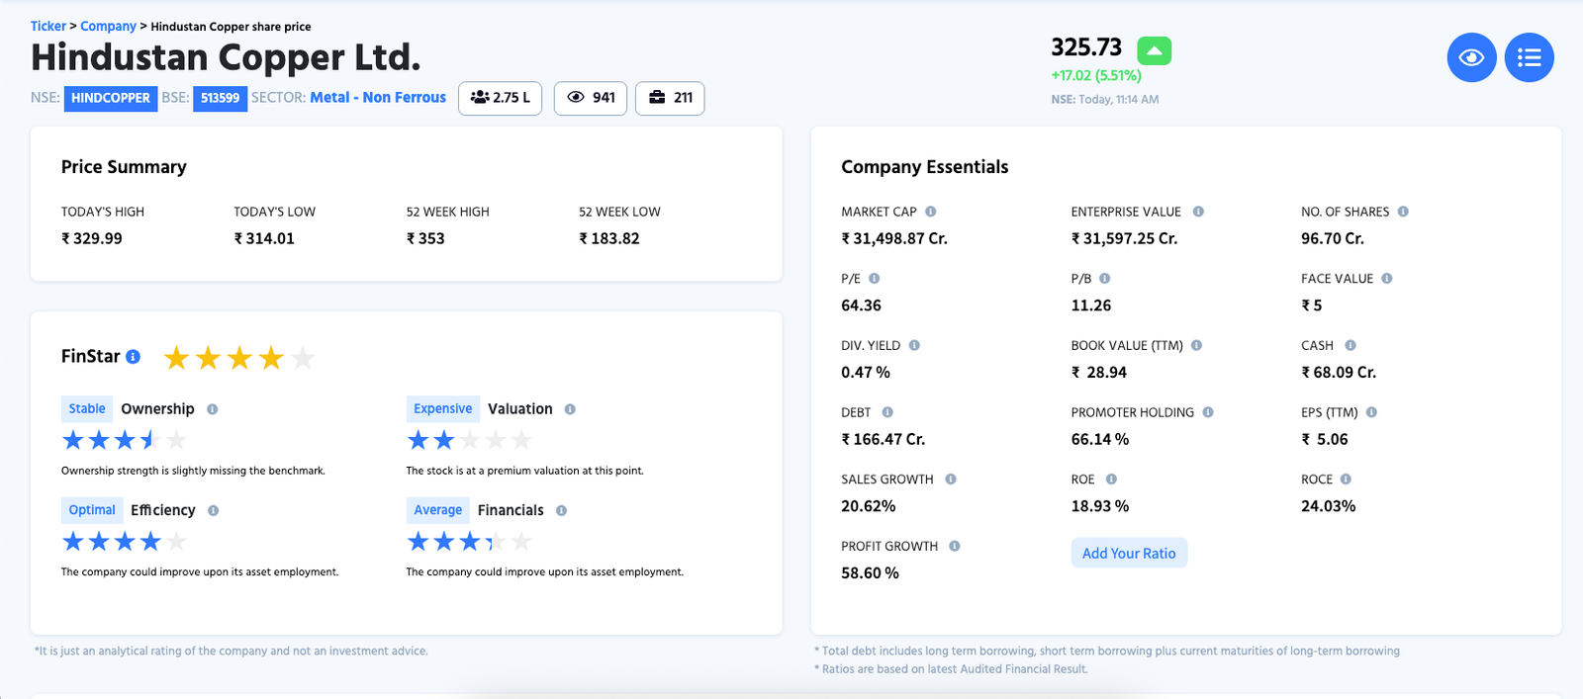Open the blue list menu button
Screen dimensions: 1583x699
1530,57
